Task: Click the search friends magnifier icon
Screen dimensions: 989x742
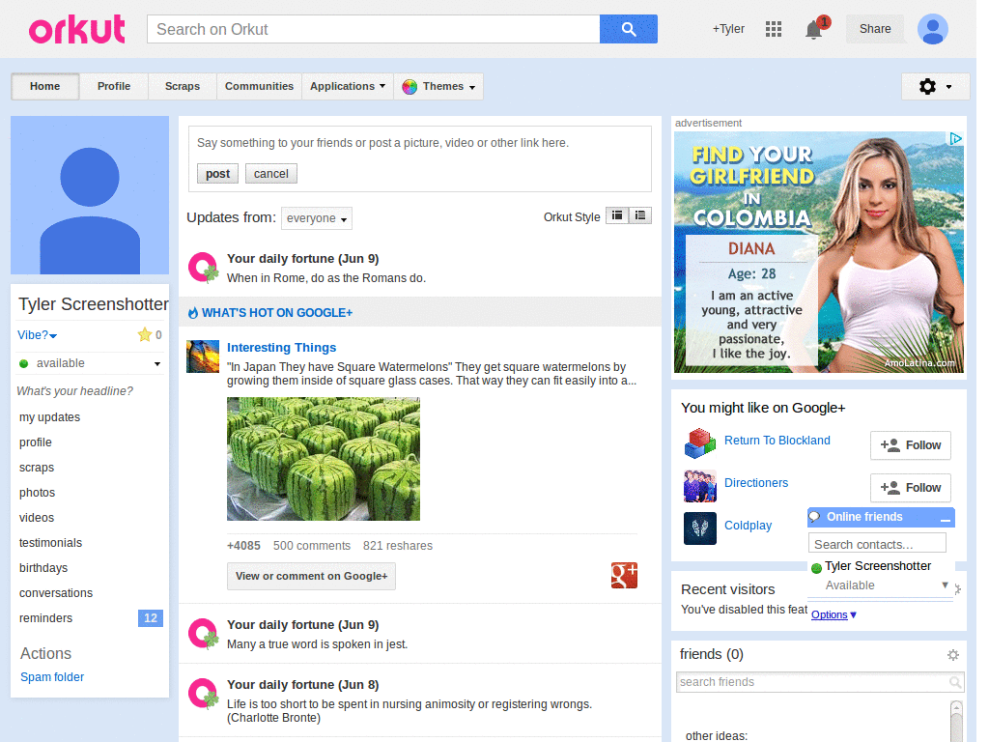Action: pyautogui.click(x=955, y=682)
